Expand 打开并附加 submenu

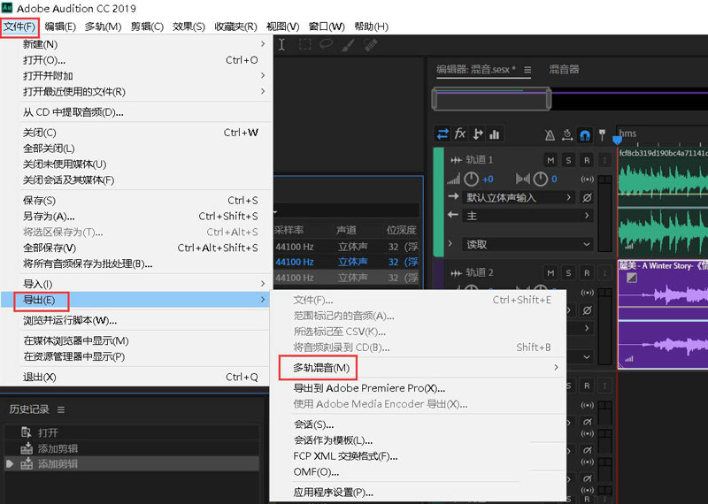click(136, 76)
